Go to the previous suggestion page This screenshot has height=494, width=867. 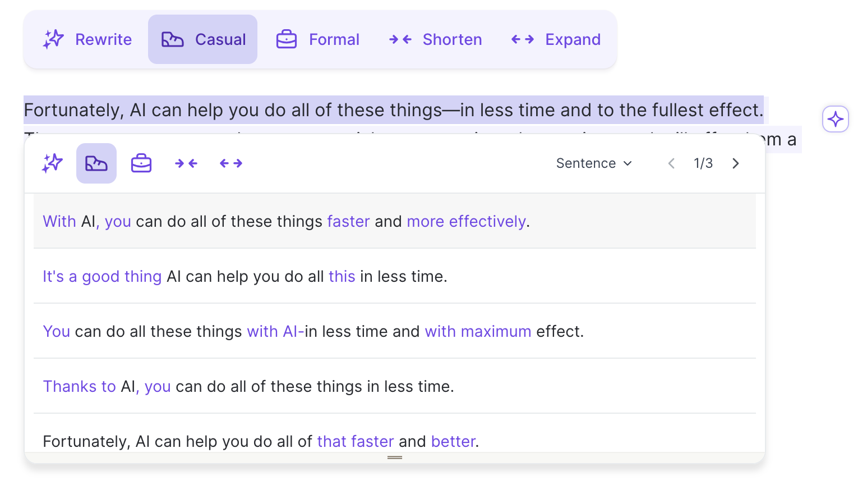click(671, 163)
